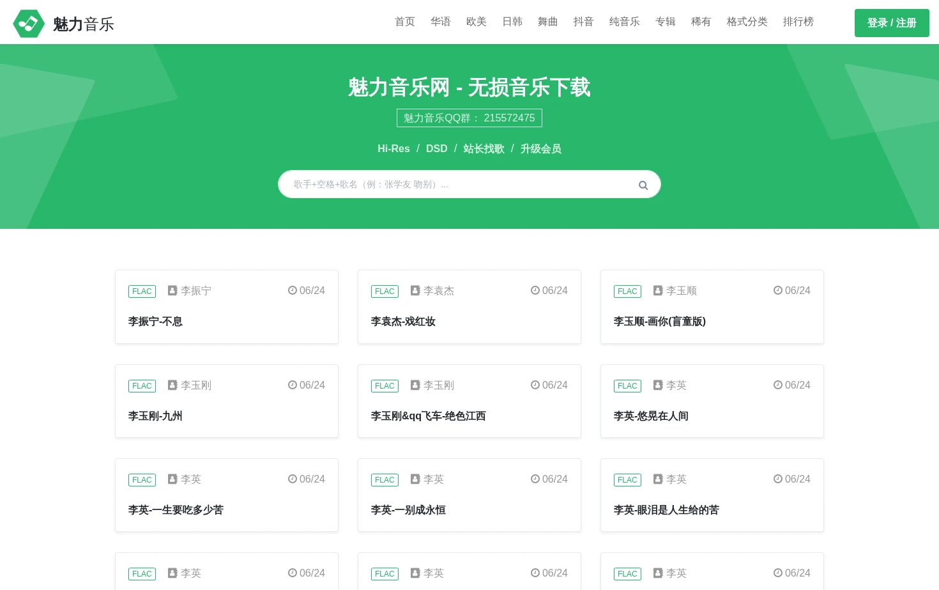Click artist icon beside 李玉顺
This screenshot has height=590, width=939.
pos(658,290)
